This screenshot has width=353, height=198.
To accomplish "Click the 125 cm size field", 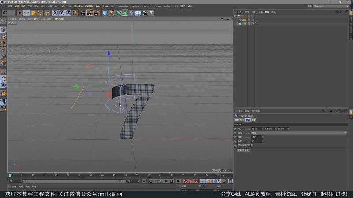I will pos(269,129).
